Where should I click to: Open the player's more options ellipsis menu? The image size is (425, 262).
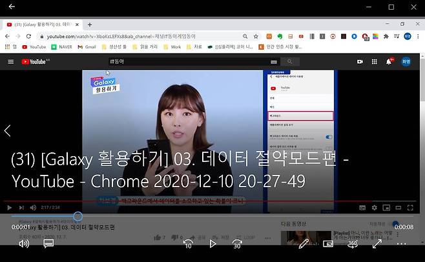coord(401,244)
